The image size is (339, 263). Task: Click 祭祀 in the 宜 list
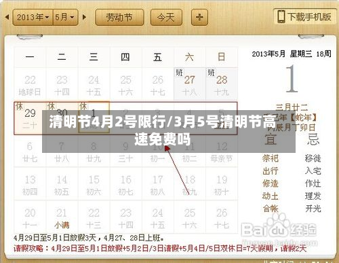click(x=271, y=158)
